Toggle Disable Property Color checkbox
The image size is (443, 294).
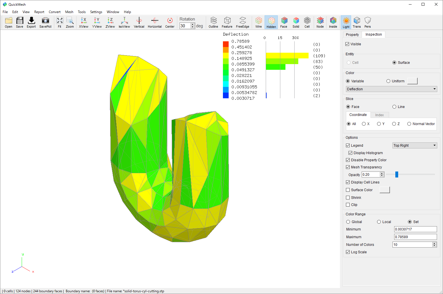(x=348, y=160)
